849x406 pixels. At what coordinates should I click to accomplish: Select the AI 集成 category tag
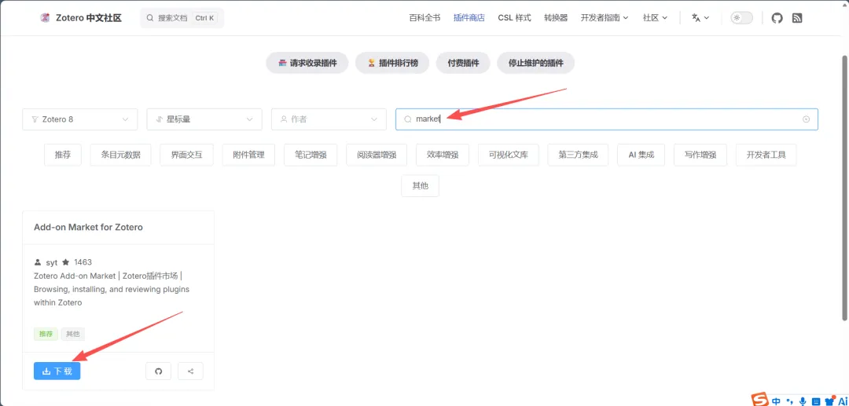click(x=641, y=155)
